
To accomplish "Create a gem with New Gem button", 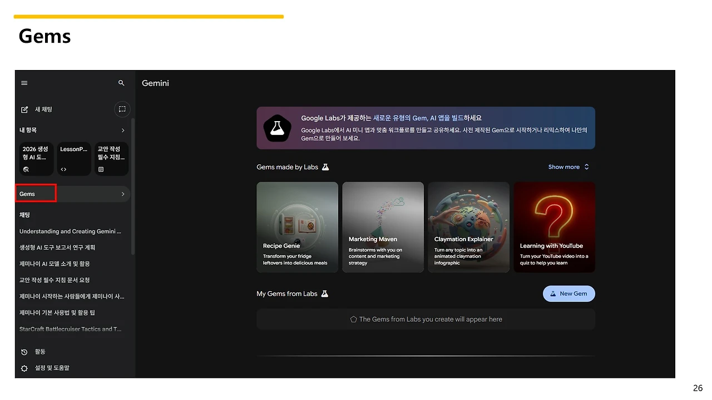I will (568, 294).
